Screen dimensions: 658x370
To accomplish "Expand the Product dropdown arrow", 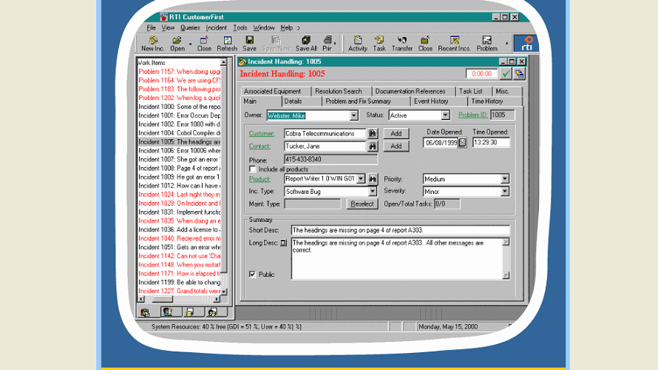I will tap(361, 179).
